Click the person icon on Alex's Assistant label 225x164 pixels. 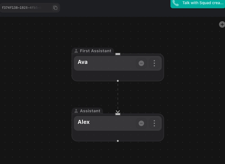point(76,111)
